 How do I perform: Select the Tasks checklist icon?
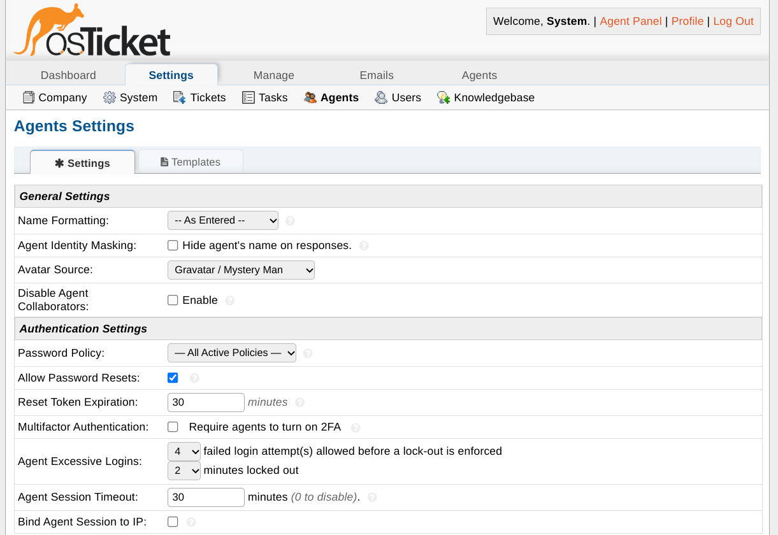pos(249,97)
